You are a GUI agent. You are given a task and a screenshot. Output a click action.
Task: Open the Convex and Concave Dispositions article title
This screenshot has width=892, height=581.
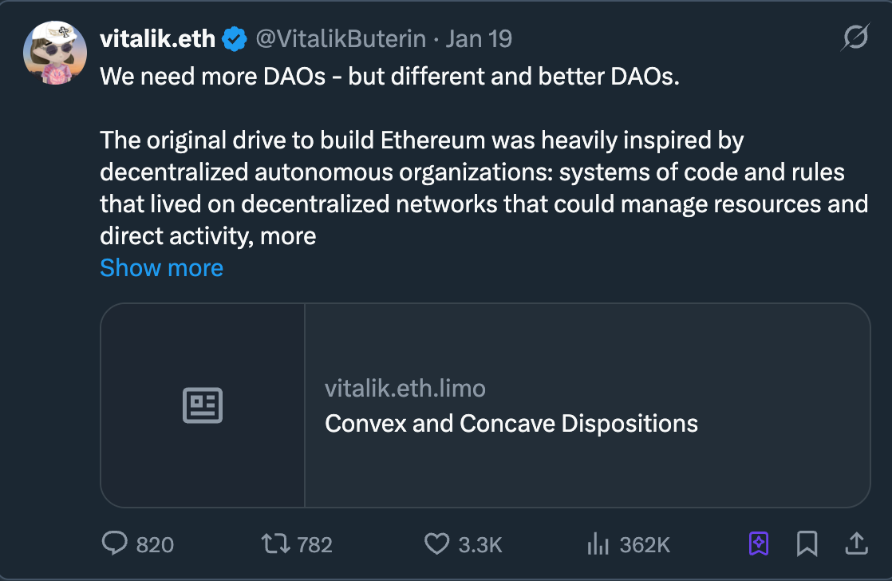[511, 423]
